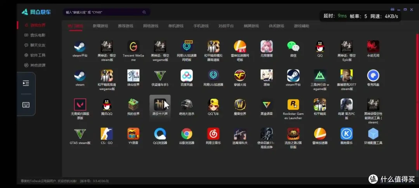Launch 无限暖暖 game icon
419x188 pixels.
coord(267,46)
